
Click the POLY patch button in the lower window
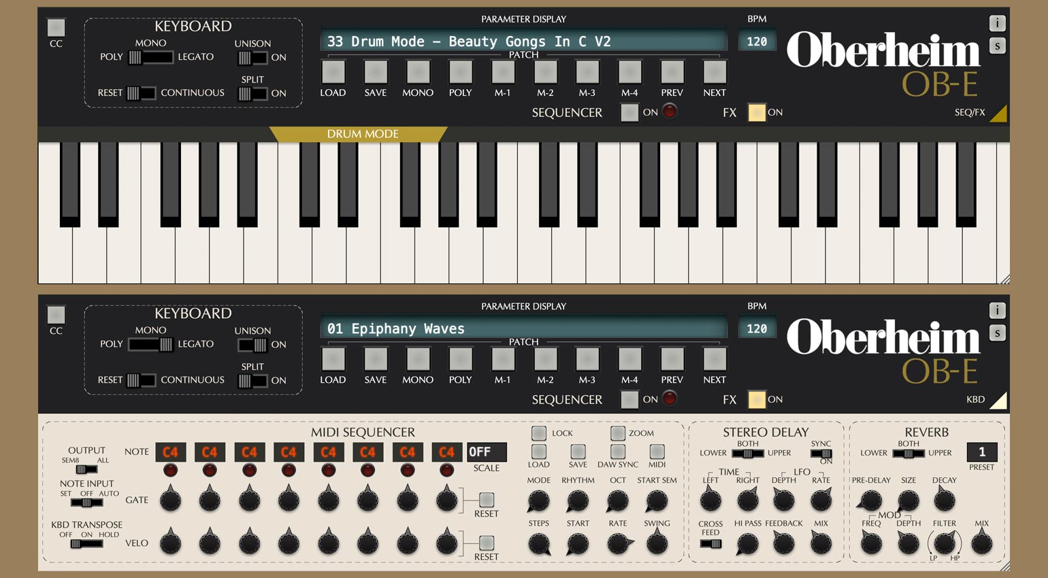[x=460, y=359]
